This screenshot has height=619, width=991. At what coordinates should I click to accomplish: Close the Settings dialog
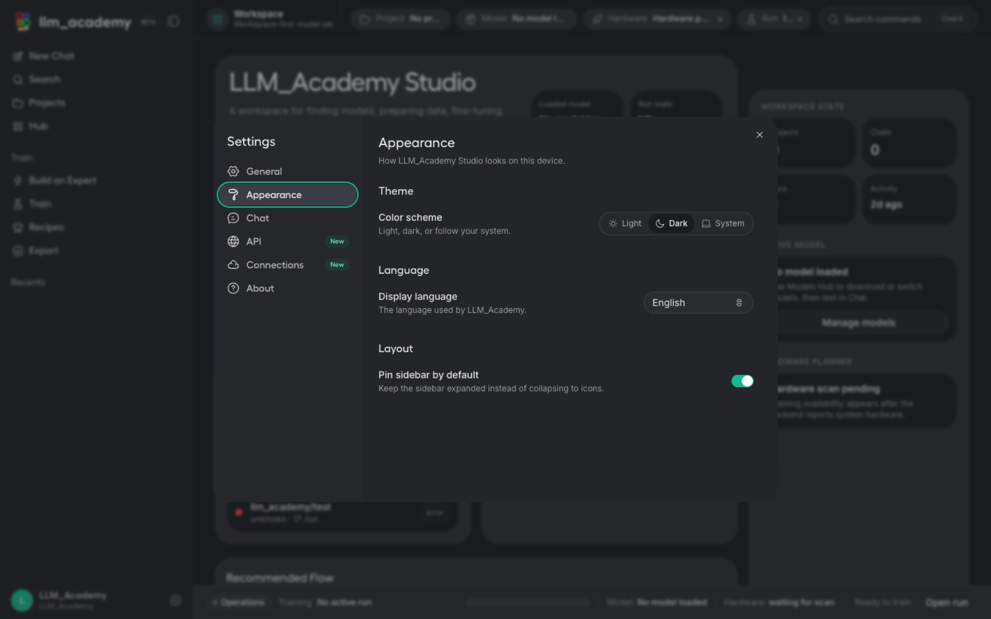[x=760, y=135]
